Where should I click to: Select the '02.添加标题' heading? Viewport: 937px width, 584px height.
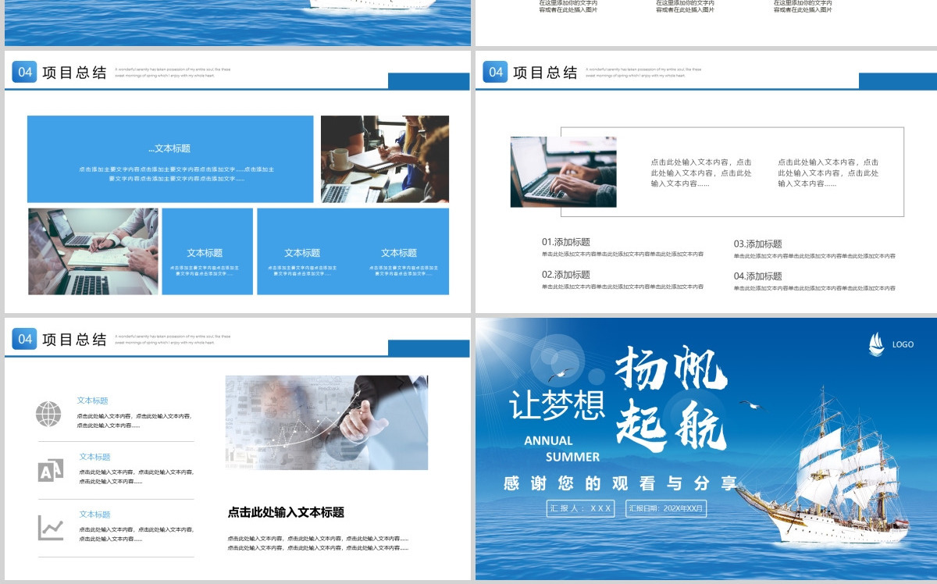[566, 275]
